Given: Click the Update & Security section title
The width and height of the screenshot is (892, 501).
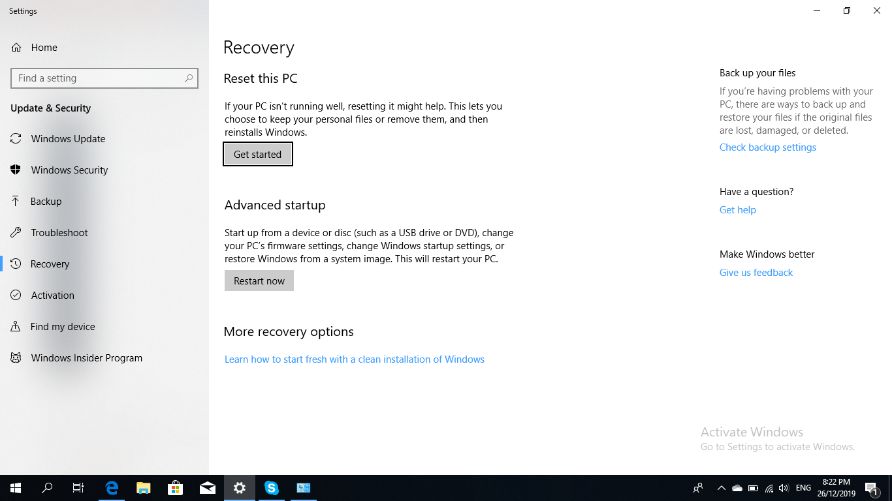Looking at the screenshot, I should click(50, 108).
